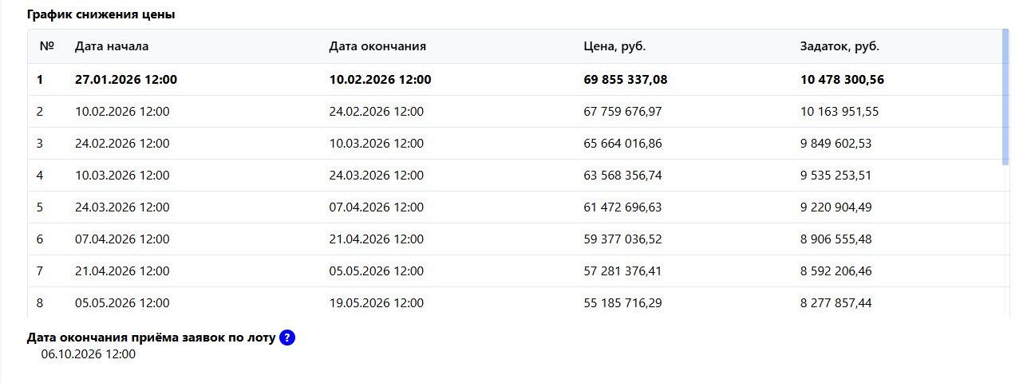Click price 59 377 036,52 in row 6

622,239
